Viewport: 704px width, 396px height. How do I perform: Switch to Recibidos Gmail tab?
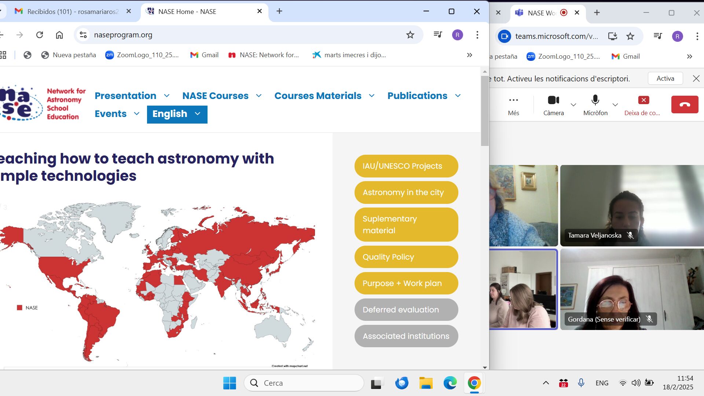pos(72,11)
